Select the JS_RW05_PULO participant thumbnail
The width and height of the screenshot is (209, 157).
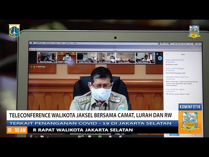(145, 58)
